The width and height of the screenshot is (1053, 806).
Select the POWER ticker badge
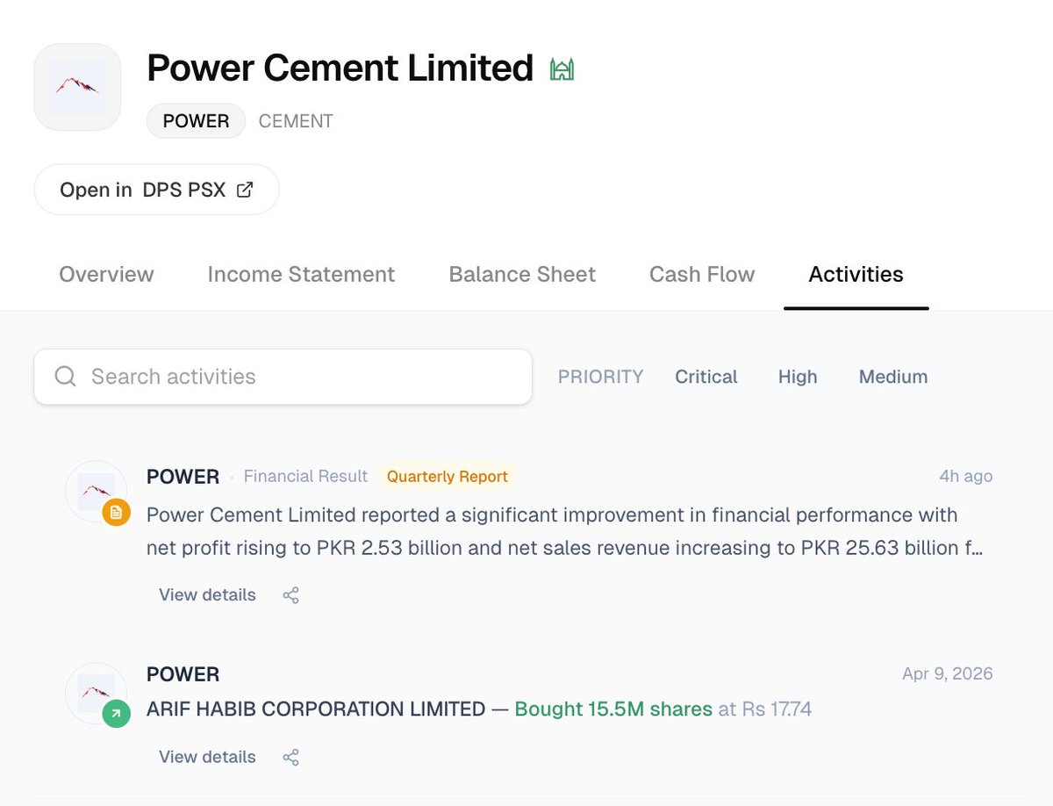[196, 121]
